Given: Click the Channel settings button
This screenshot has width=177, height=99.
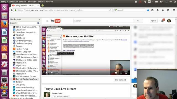Looking at the screenshot, I should [61, 97].
